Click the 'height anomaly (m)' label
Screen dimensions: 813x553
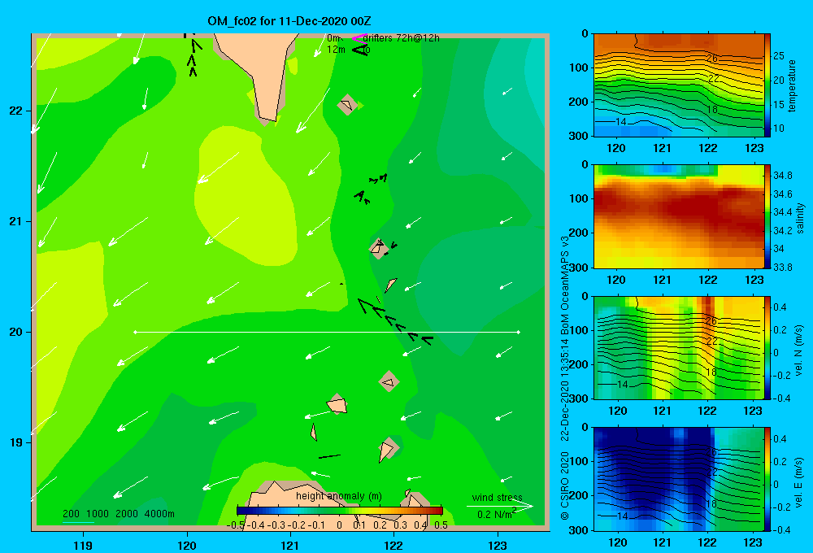point(339,496)
